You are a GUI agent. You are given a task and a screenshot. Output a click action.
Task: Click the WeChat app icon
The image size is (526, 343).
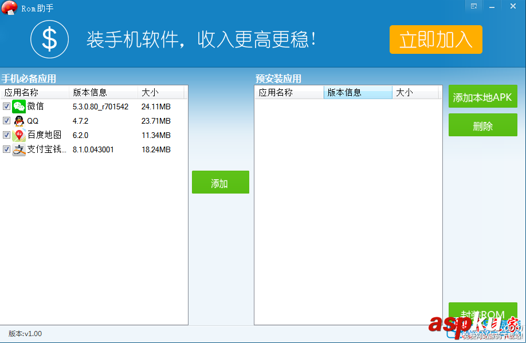19,107
